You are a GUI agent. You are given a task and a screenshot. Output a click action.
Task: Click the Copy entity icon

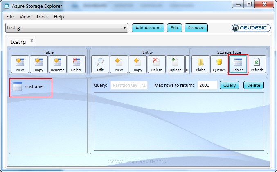138,64
